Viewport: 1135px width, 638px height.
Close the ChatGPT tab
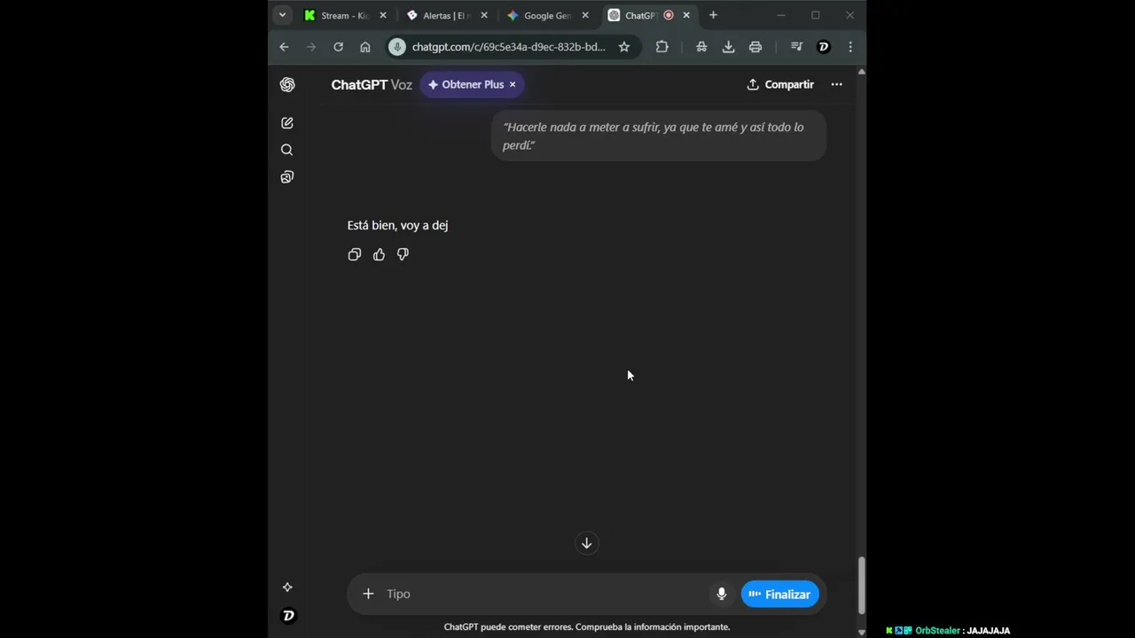tap(686, 15)
